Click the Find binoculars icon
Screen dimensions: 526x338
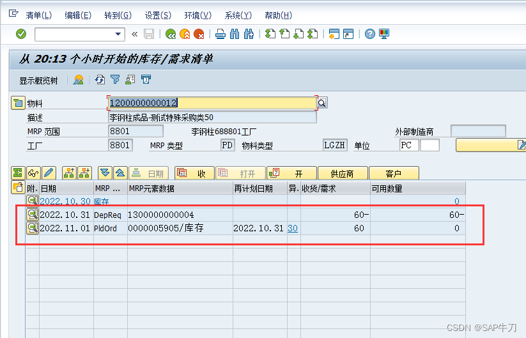(235, 35)
